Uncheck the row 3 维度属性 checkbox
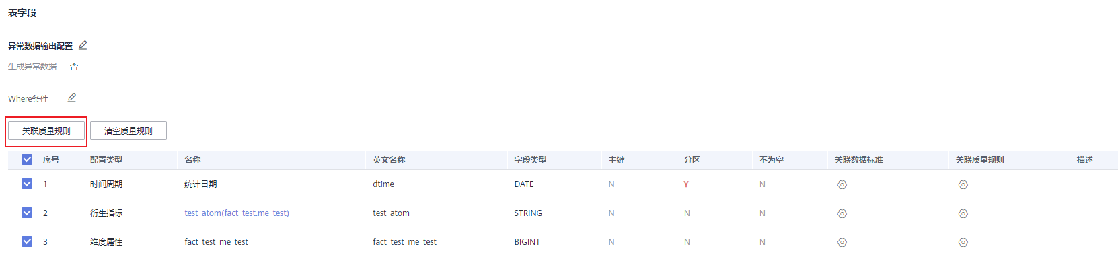Screen dimensions: 1118x263 coord(27,241)
